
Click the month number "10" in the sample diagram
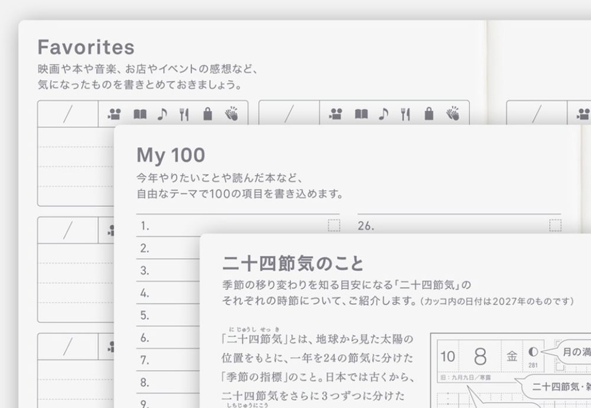(x=448, y=357)
